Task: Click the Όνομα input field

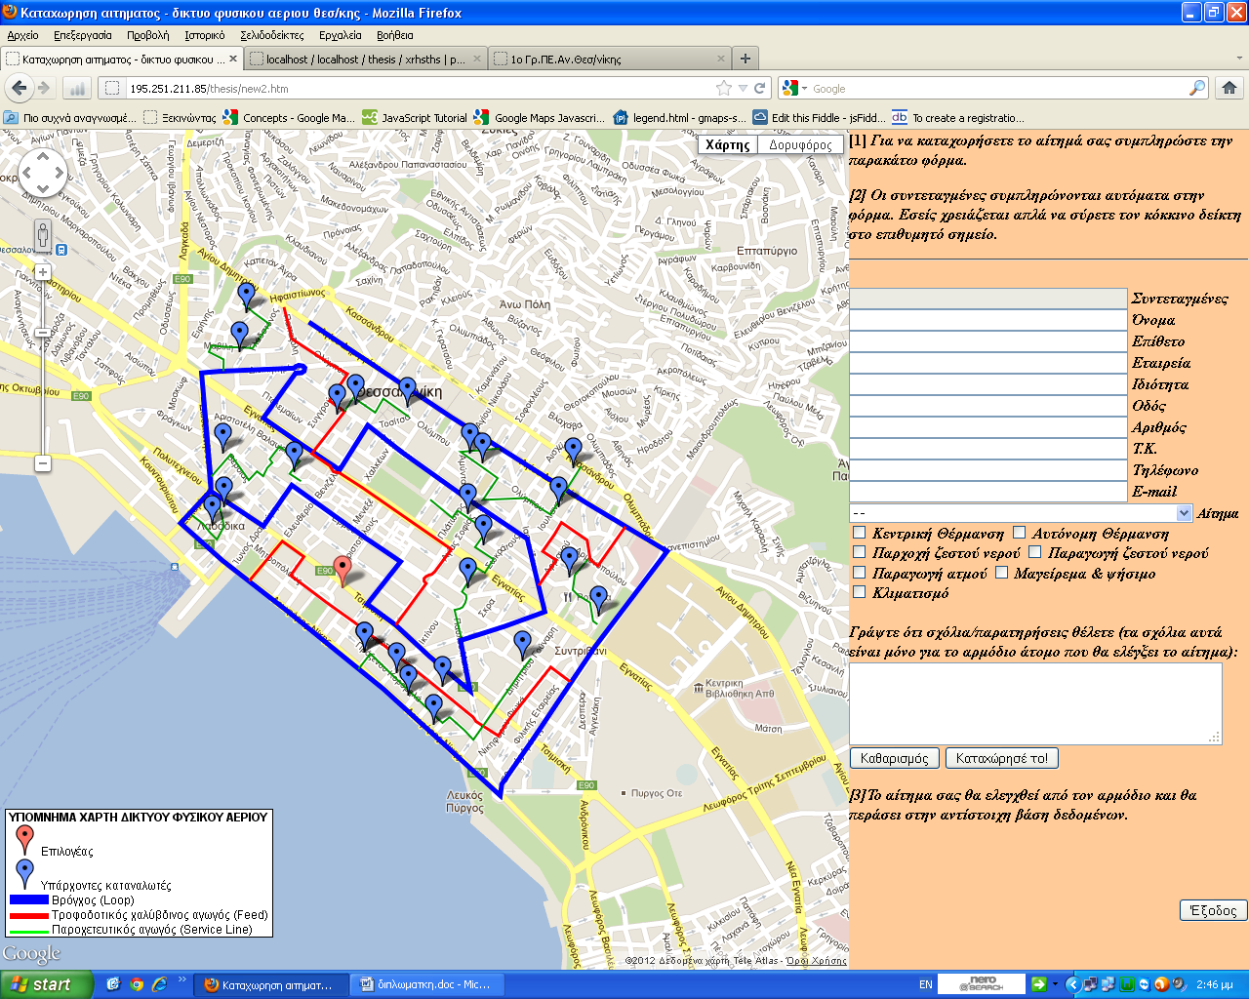Action: pos(988,320)
